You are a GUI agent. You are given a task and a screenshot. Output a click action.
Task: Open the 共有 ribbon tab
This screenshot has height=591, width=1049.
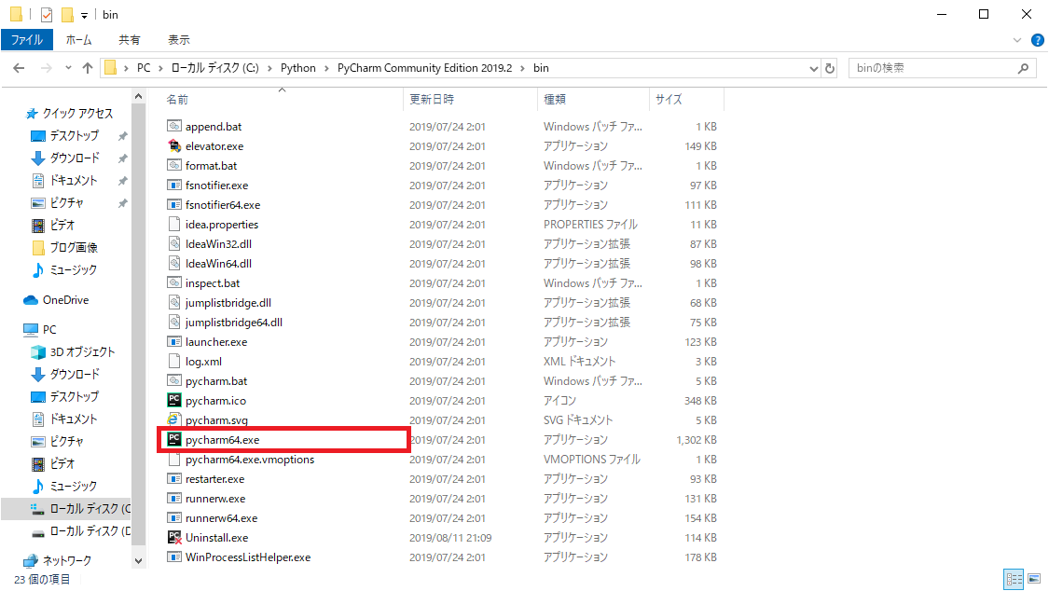[129, 39]
